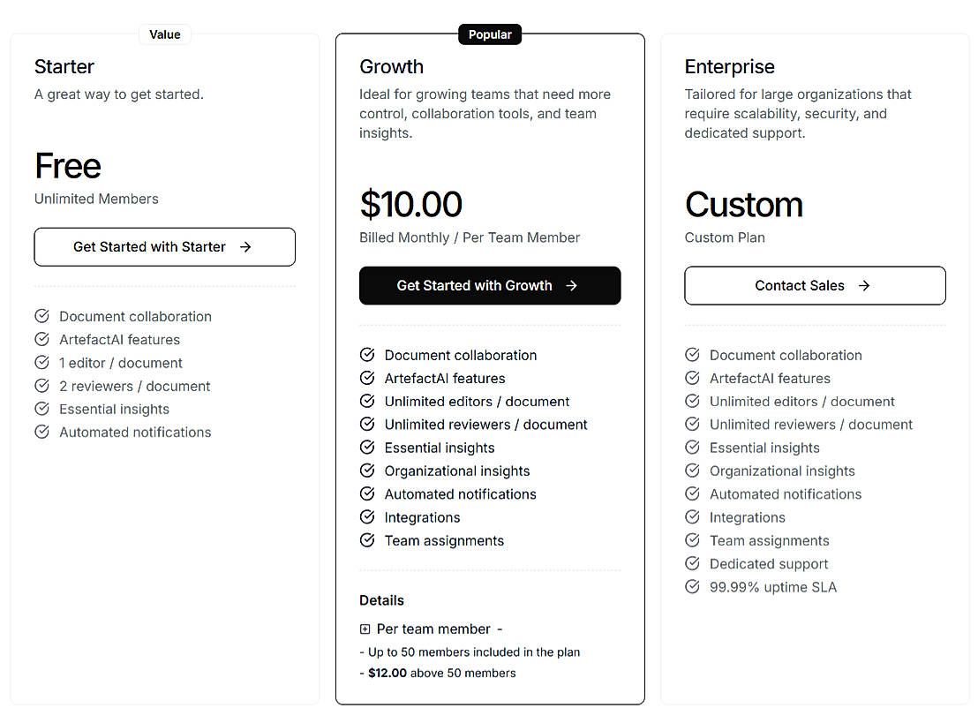Click checkmark icon beside '1 editor / document'
Image resolution: width=978 pixels, height=723 pixels.
point(41,363)
